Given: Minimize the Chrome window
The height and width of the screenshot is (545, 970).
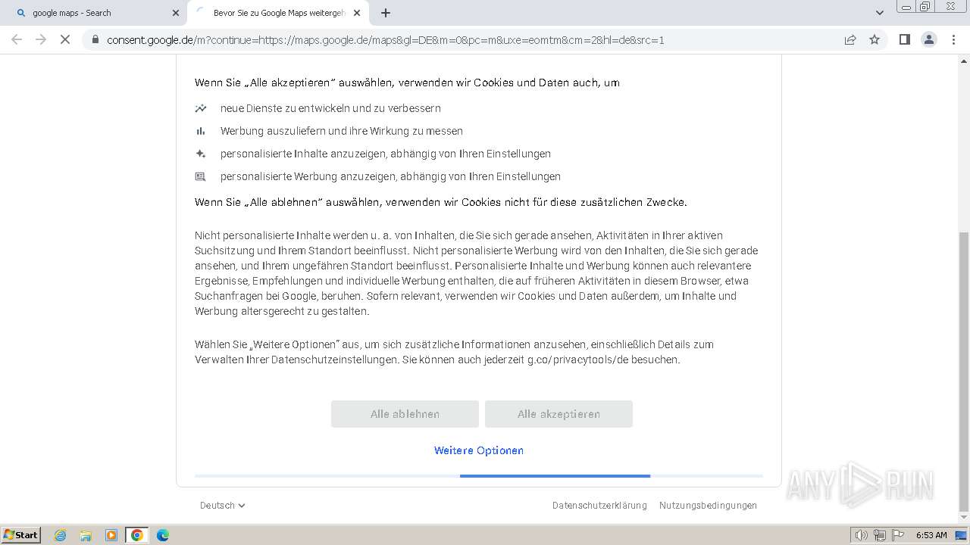Looking at the screenshot, I should [906, 7].
